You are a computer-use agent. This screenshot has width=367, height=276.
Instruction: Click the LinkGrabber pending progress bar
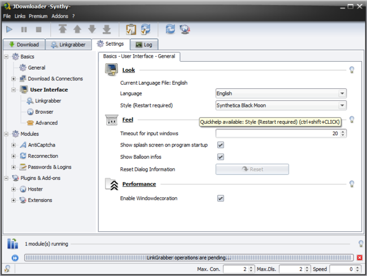pos(189,258)
